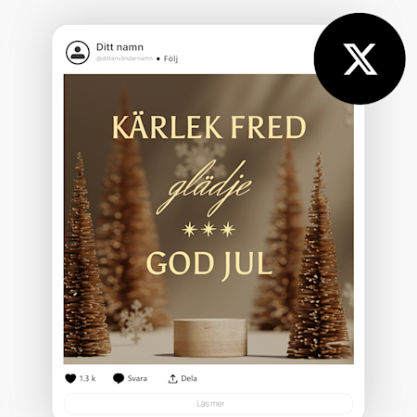Click the Läs mer button

pos(208,404)
